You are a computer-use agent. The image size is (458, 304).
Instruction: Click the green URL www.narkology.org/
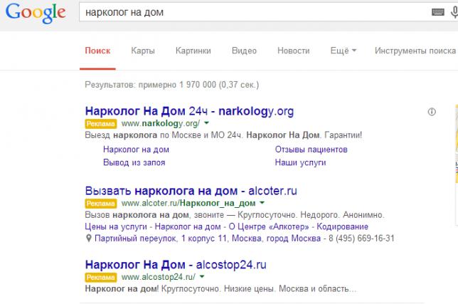click(161, 123)
